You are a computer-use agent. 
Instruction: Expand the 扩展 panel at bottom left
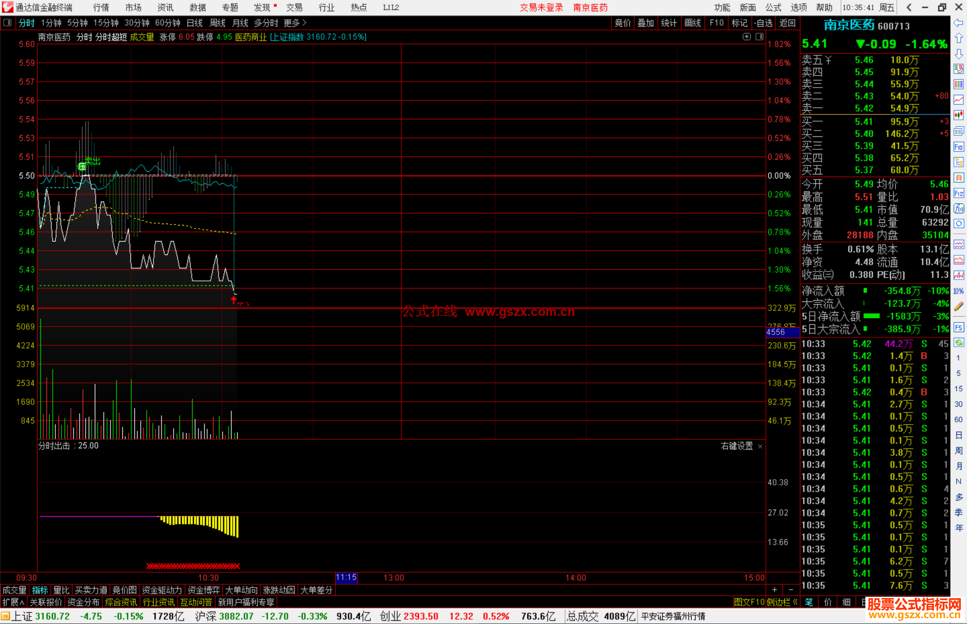(x=13, y=602)
